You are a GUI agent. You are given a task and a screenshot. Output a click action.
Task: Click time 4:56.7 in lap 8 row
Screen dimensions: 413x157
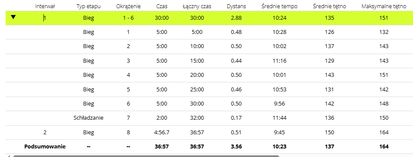point(162,132)
